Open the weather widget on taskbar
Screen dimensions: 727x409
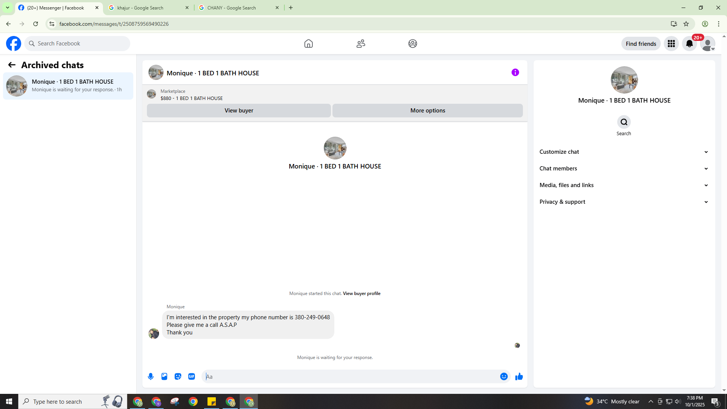click(612, 401)
